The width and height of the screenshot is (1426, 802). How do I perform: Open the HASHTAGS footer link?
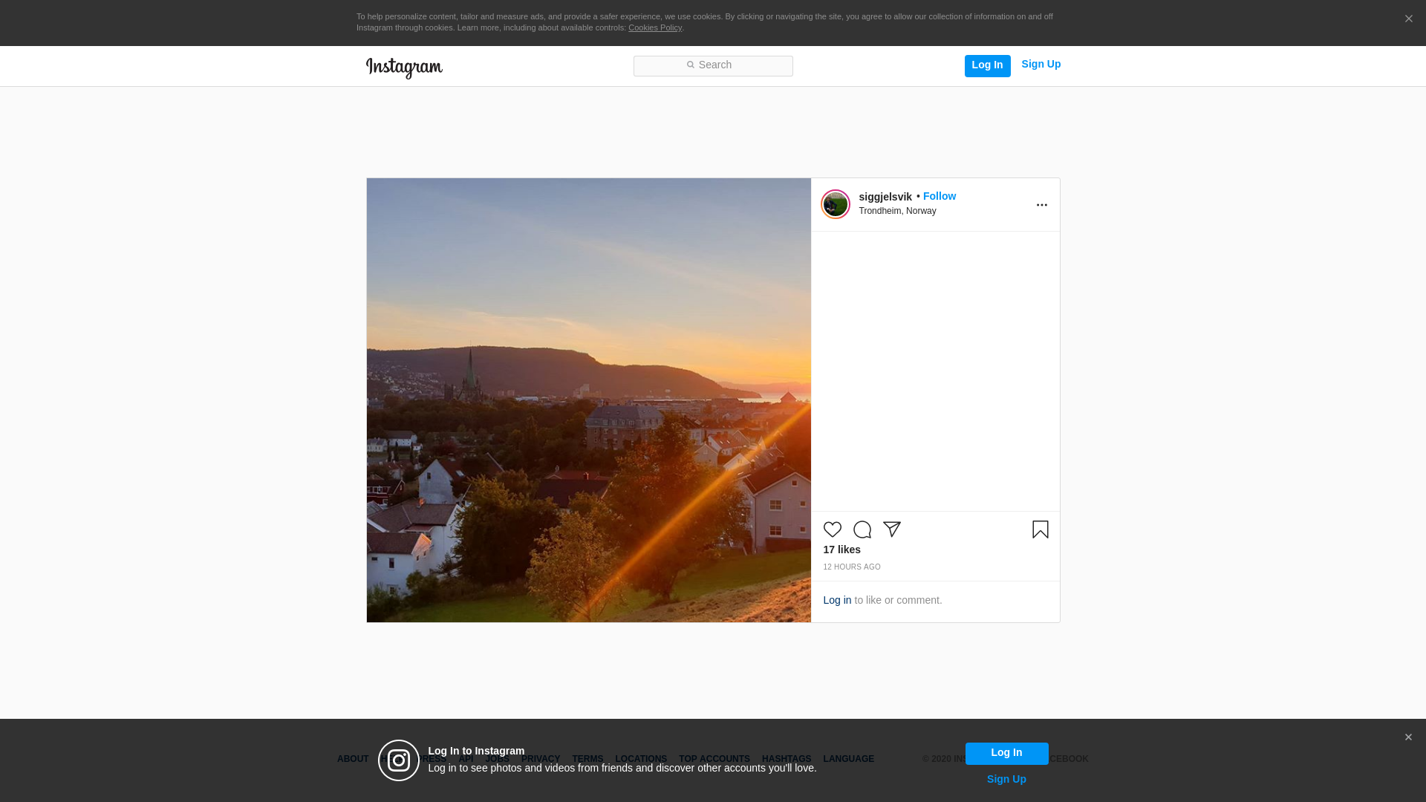click(x=786, y=759)
